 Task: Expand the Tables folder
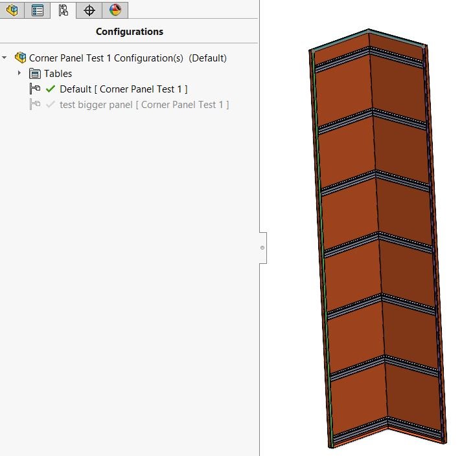[19, 73]
